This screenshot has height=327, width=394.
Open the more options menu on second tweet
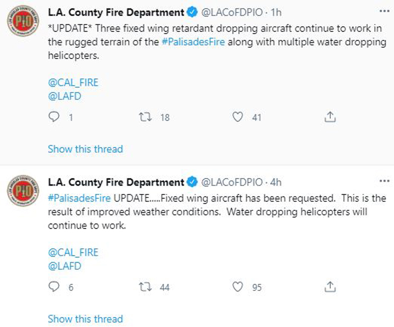click(384, 181)
